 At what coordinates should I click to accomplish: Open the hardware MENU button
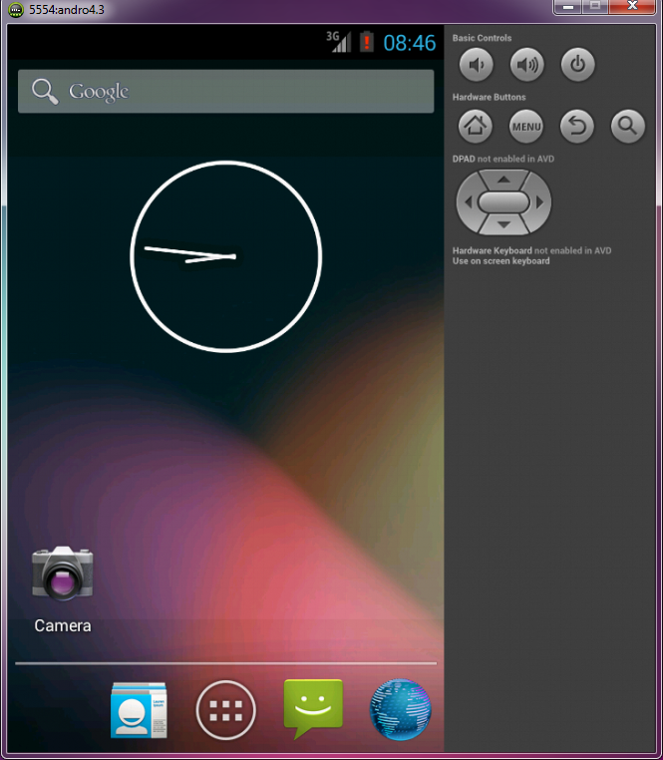tap(525, 126)
